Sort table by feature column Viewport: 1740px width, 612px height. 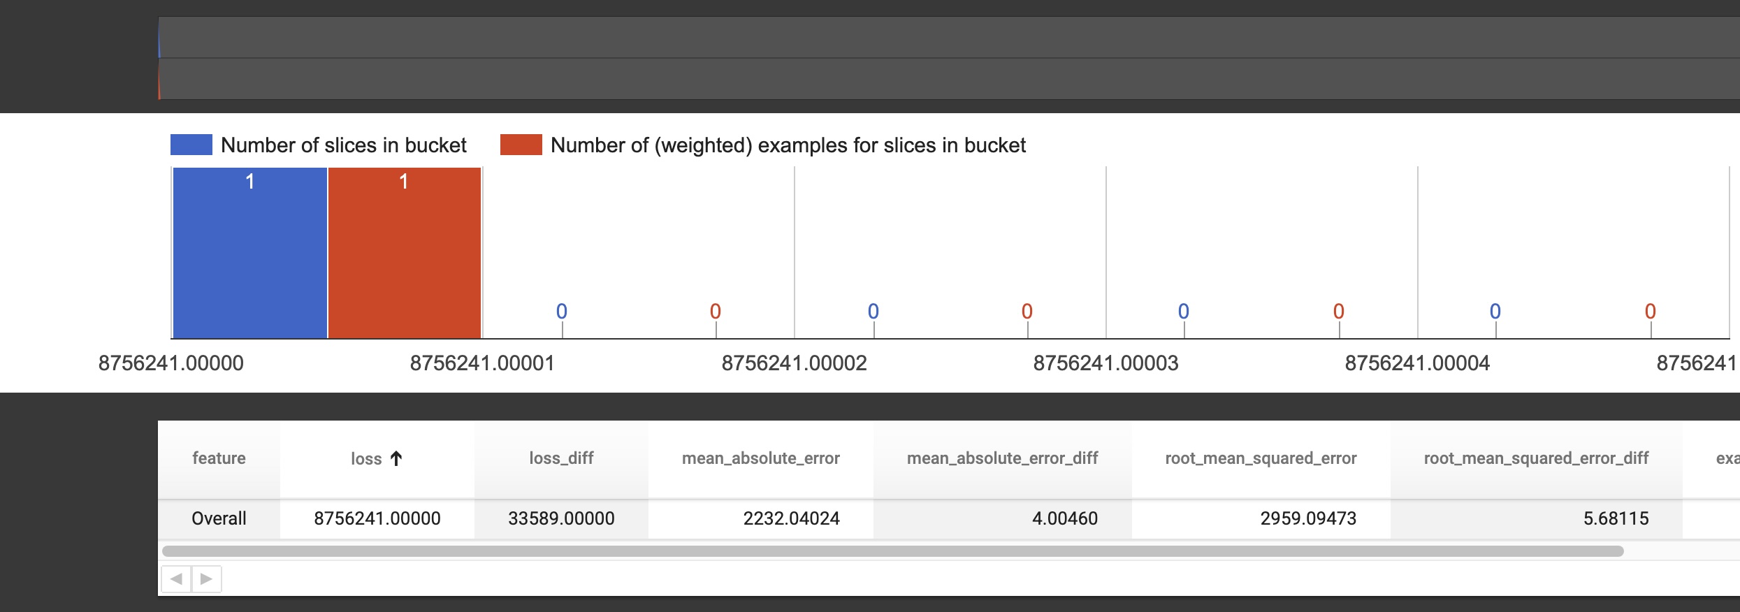[x=219, y=458]
